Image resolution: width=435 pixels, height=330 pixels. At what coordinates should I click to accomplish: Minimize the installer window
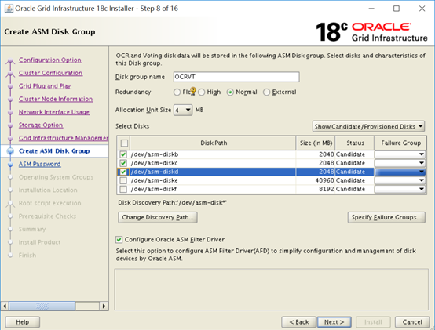tap(371, 9)
